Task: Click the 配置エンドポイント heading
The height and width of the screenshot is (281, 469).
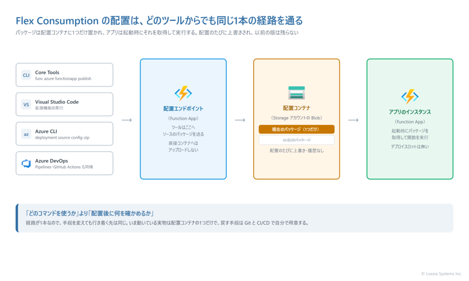Action: (x=183, y=109)
